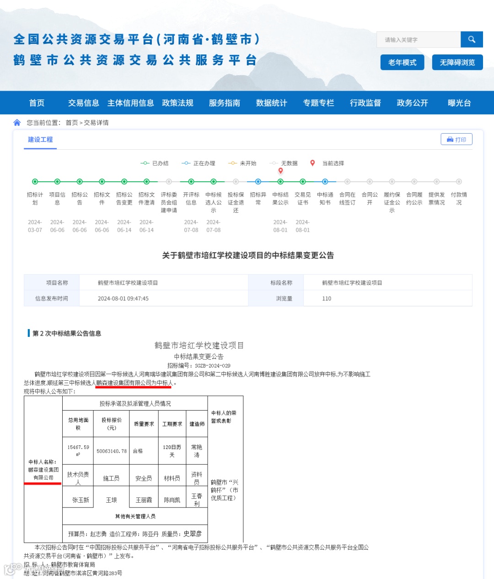Focus the keyword search input field
The width and height of the screenshot is (494, 579).
click(419, 40)
